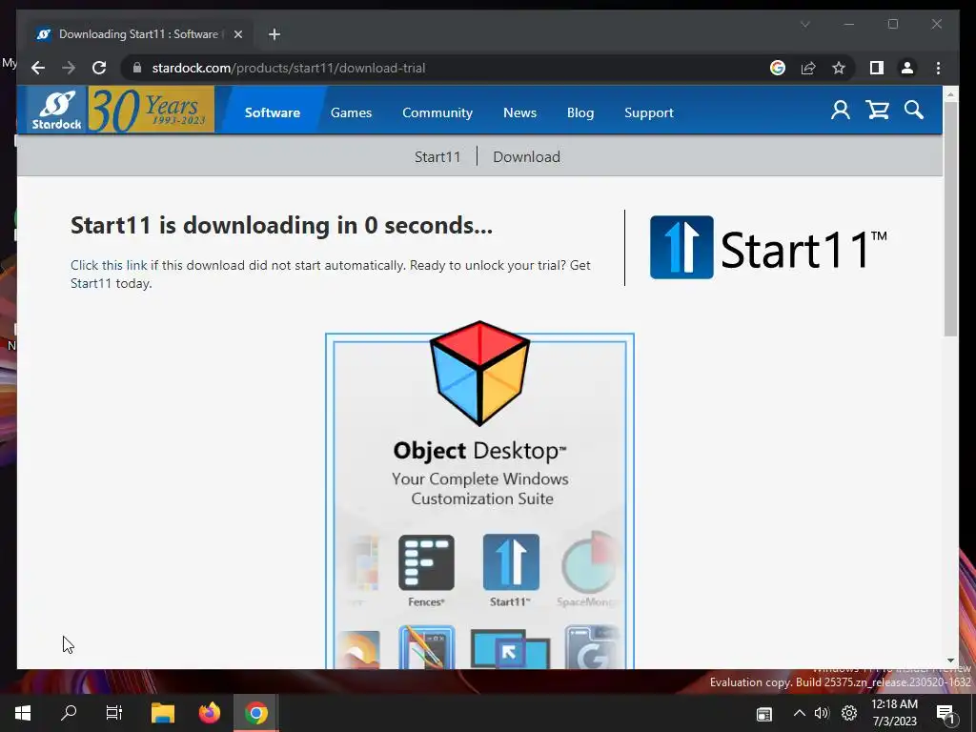Screen dimensions: 976x732
Task: Click the page vertical scrollbar thumb
Action: 950,219
